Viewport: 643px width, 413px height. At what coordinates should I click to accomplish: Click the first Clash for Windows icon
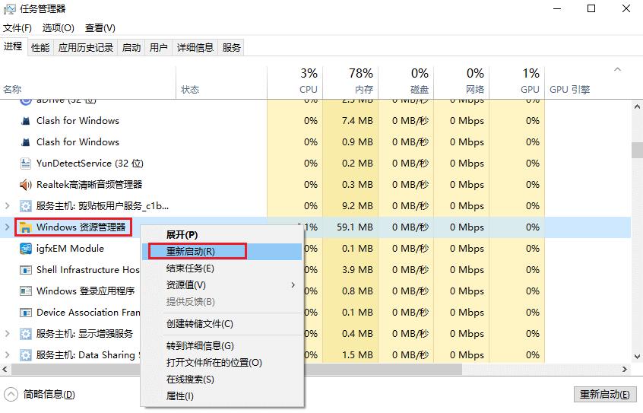[x=26, y=120]
